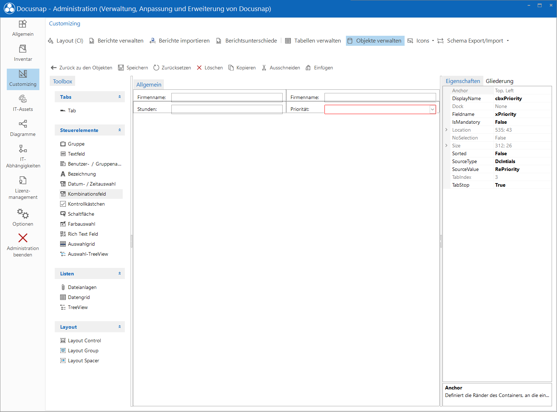This screenshot has width=557, height=412.
Task: Expand the Location property row
Action: (x=446, y=130)
